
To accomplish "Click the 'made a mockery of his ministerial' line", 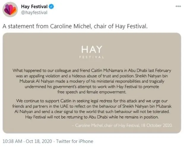I will (92, 81).
